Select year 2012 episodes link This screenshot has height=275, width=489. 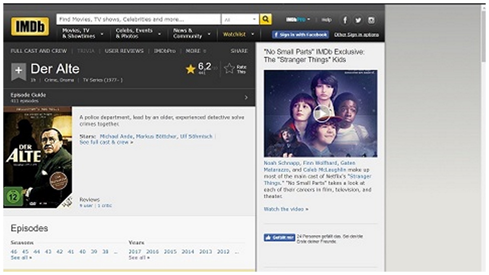223,252
